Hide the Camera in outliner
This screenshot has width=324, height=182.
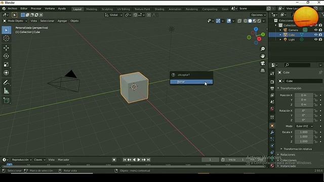click(316, 30)
